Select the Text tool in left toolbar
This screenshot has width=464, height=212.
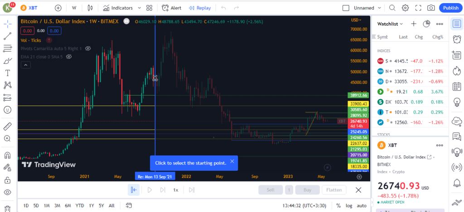[x=8, y=72]
